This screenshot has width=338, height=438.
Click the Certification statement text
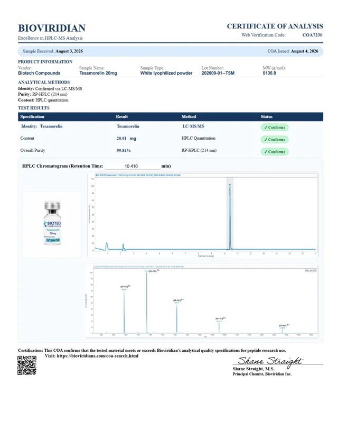[152, 350]
